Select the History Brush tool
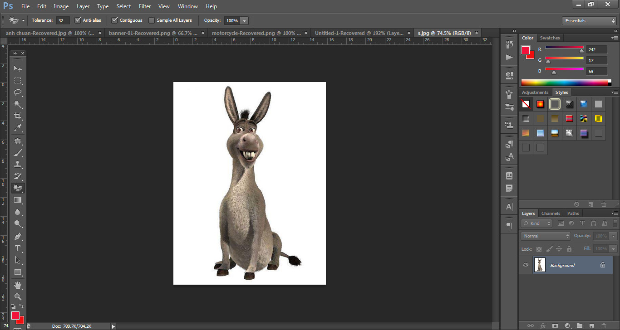620x330 pixels. (18, 176)
